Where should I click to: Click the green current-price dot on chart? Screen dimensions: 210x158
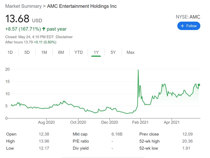[x=199, y=85]
